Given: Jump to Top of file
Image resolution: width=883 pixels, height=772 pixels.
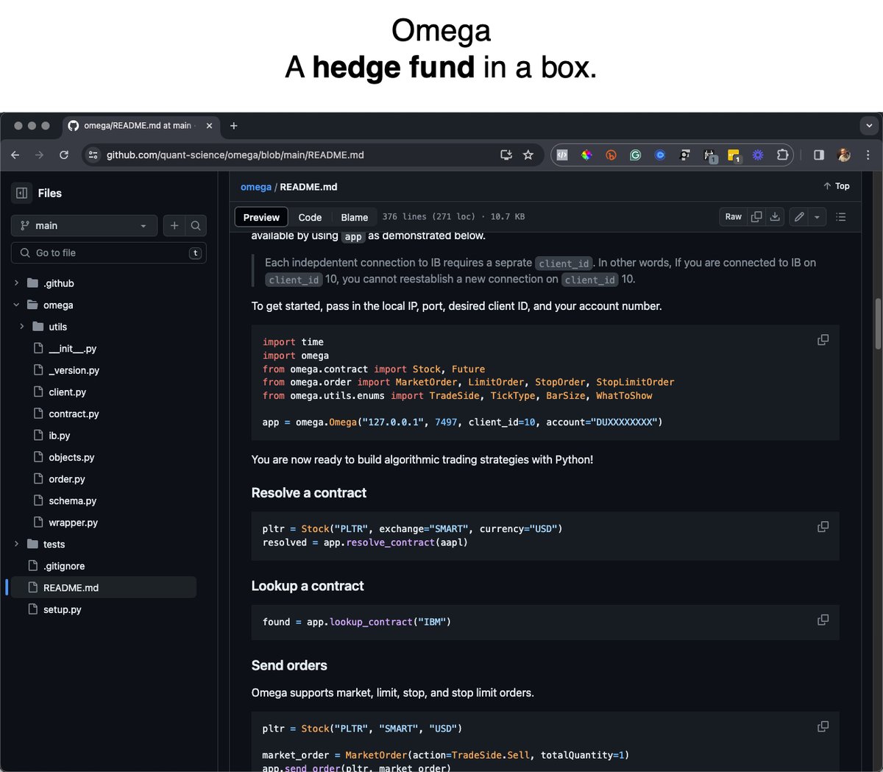Looking at the screenshot, I should point(837,186).
